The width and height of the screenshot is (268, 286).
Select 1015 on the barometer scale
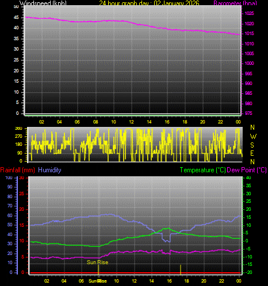[249, 33]
